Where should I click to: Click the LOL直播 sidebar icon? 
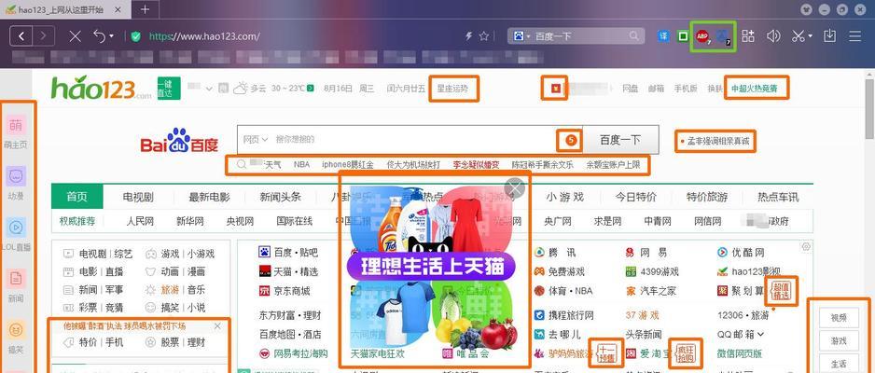(16, 228)
